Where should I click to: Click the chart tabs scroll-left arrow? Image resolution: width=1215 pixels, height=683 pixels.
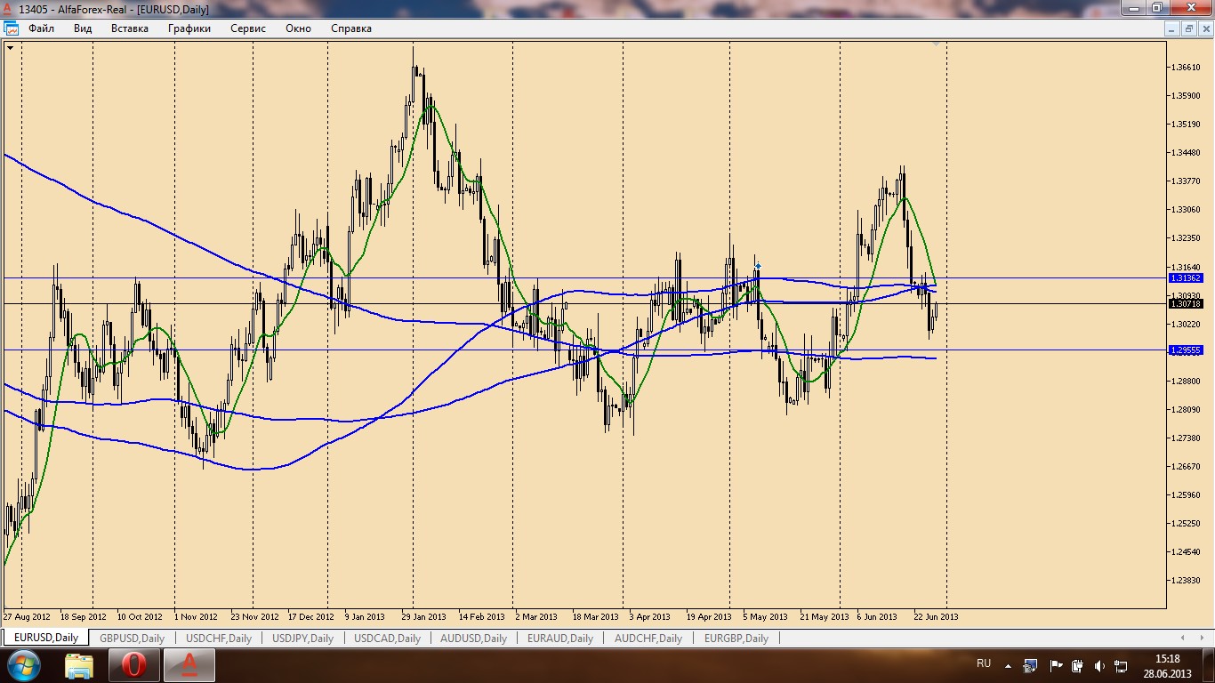(x=1182, y=638)
